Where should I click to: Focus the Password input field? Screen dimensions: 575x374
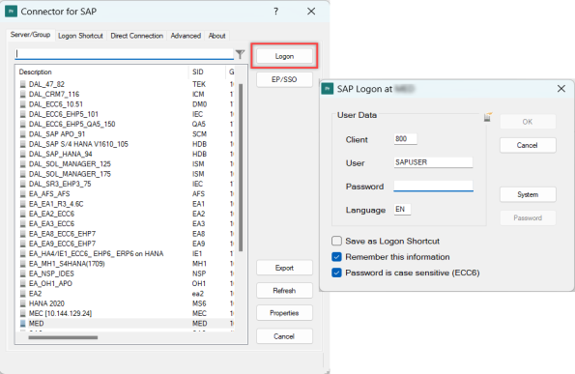(x=433, y=186)
